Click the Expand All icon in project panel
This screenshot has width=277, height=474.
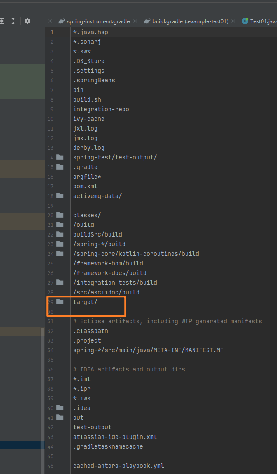click(2, 21)
